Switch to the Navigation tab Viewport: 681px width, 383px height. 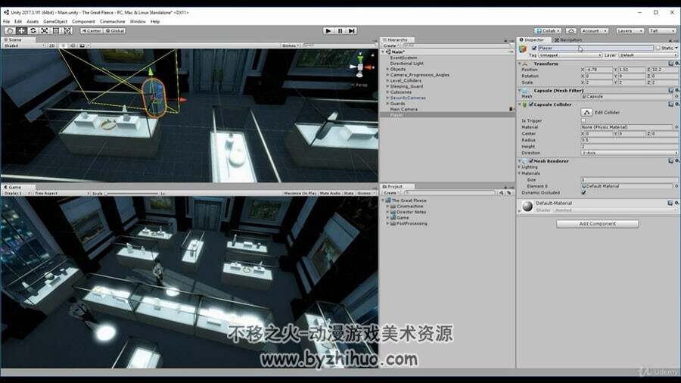point(567,40)
